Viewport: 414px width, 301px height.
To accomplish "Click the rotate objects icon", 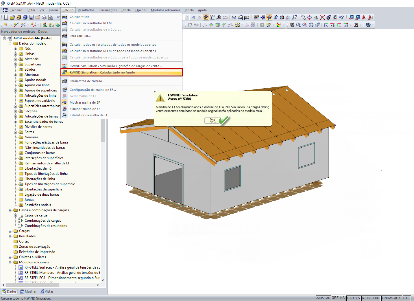I will 310,17.
